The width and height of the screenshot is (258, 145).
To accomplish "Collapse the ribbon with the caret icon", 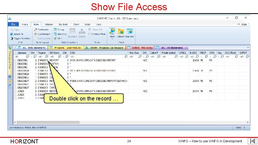I will tap(239, 24).
